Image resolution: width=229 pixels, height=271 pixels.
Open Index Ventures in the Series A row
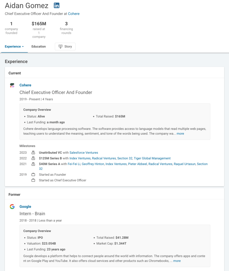click(116, 164)
